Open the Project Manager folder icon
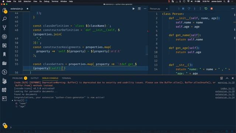236x133 pixels. (x=4, y=63)
